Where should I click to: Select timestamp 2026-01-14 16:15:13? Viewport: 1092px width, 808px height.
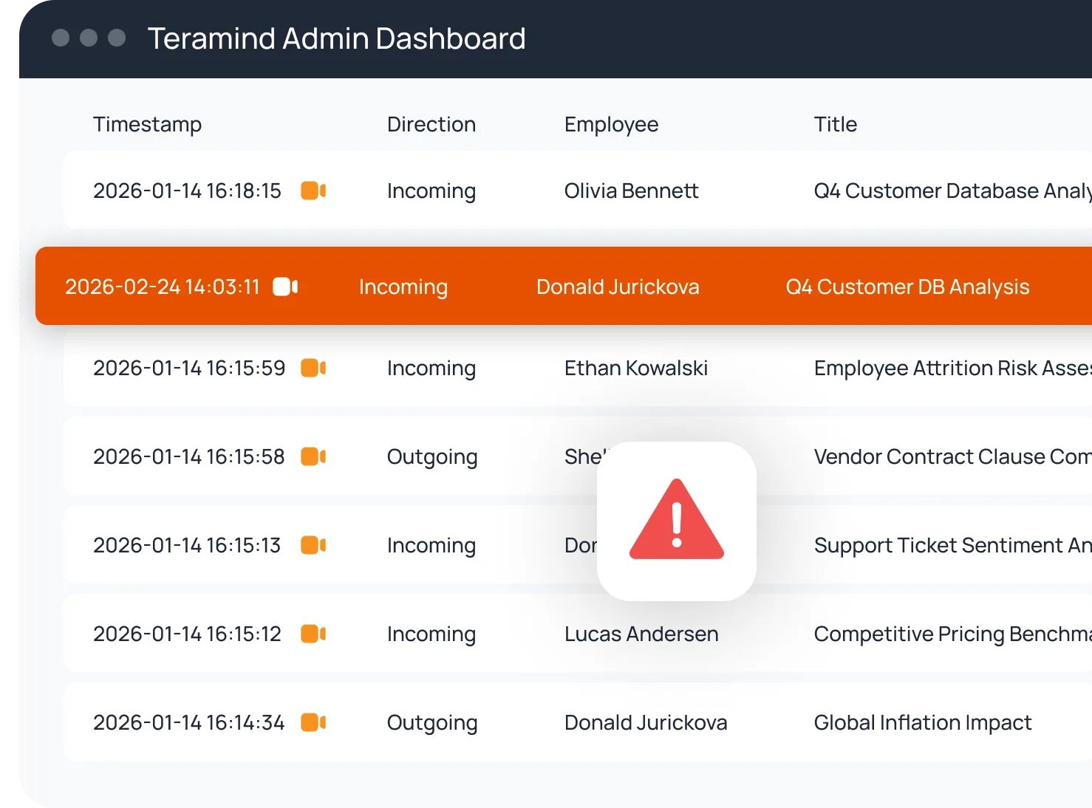click(187, 545)
